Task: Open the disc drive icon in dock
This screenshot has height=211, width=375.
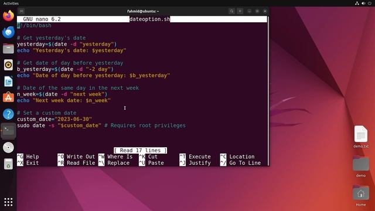Action: coord(8,147)
